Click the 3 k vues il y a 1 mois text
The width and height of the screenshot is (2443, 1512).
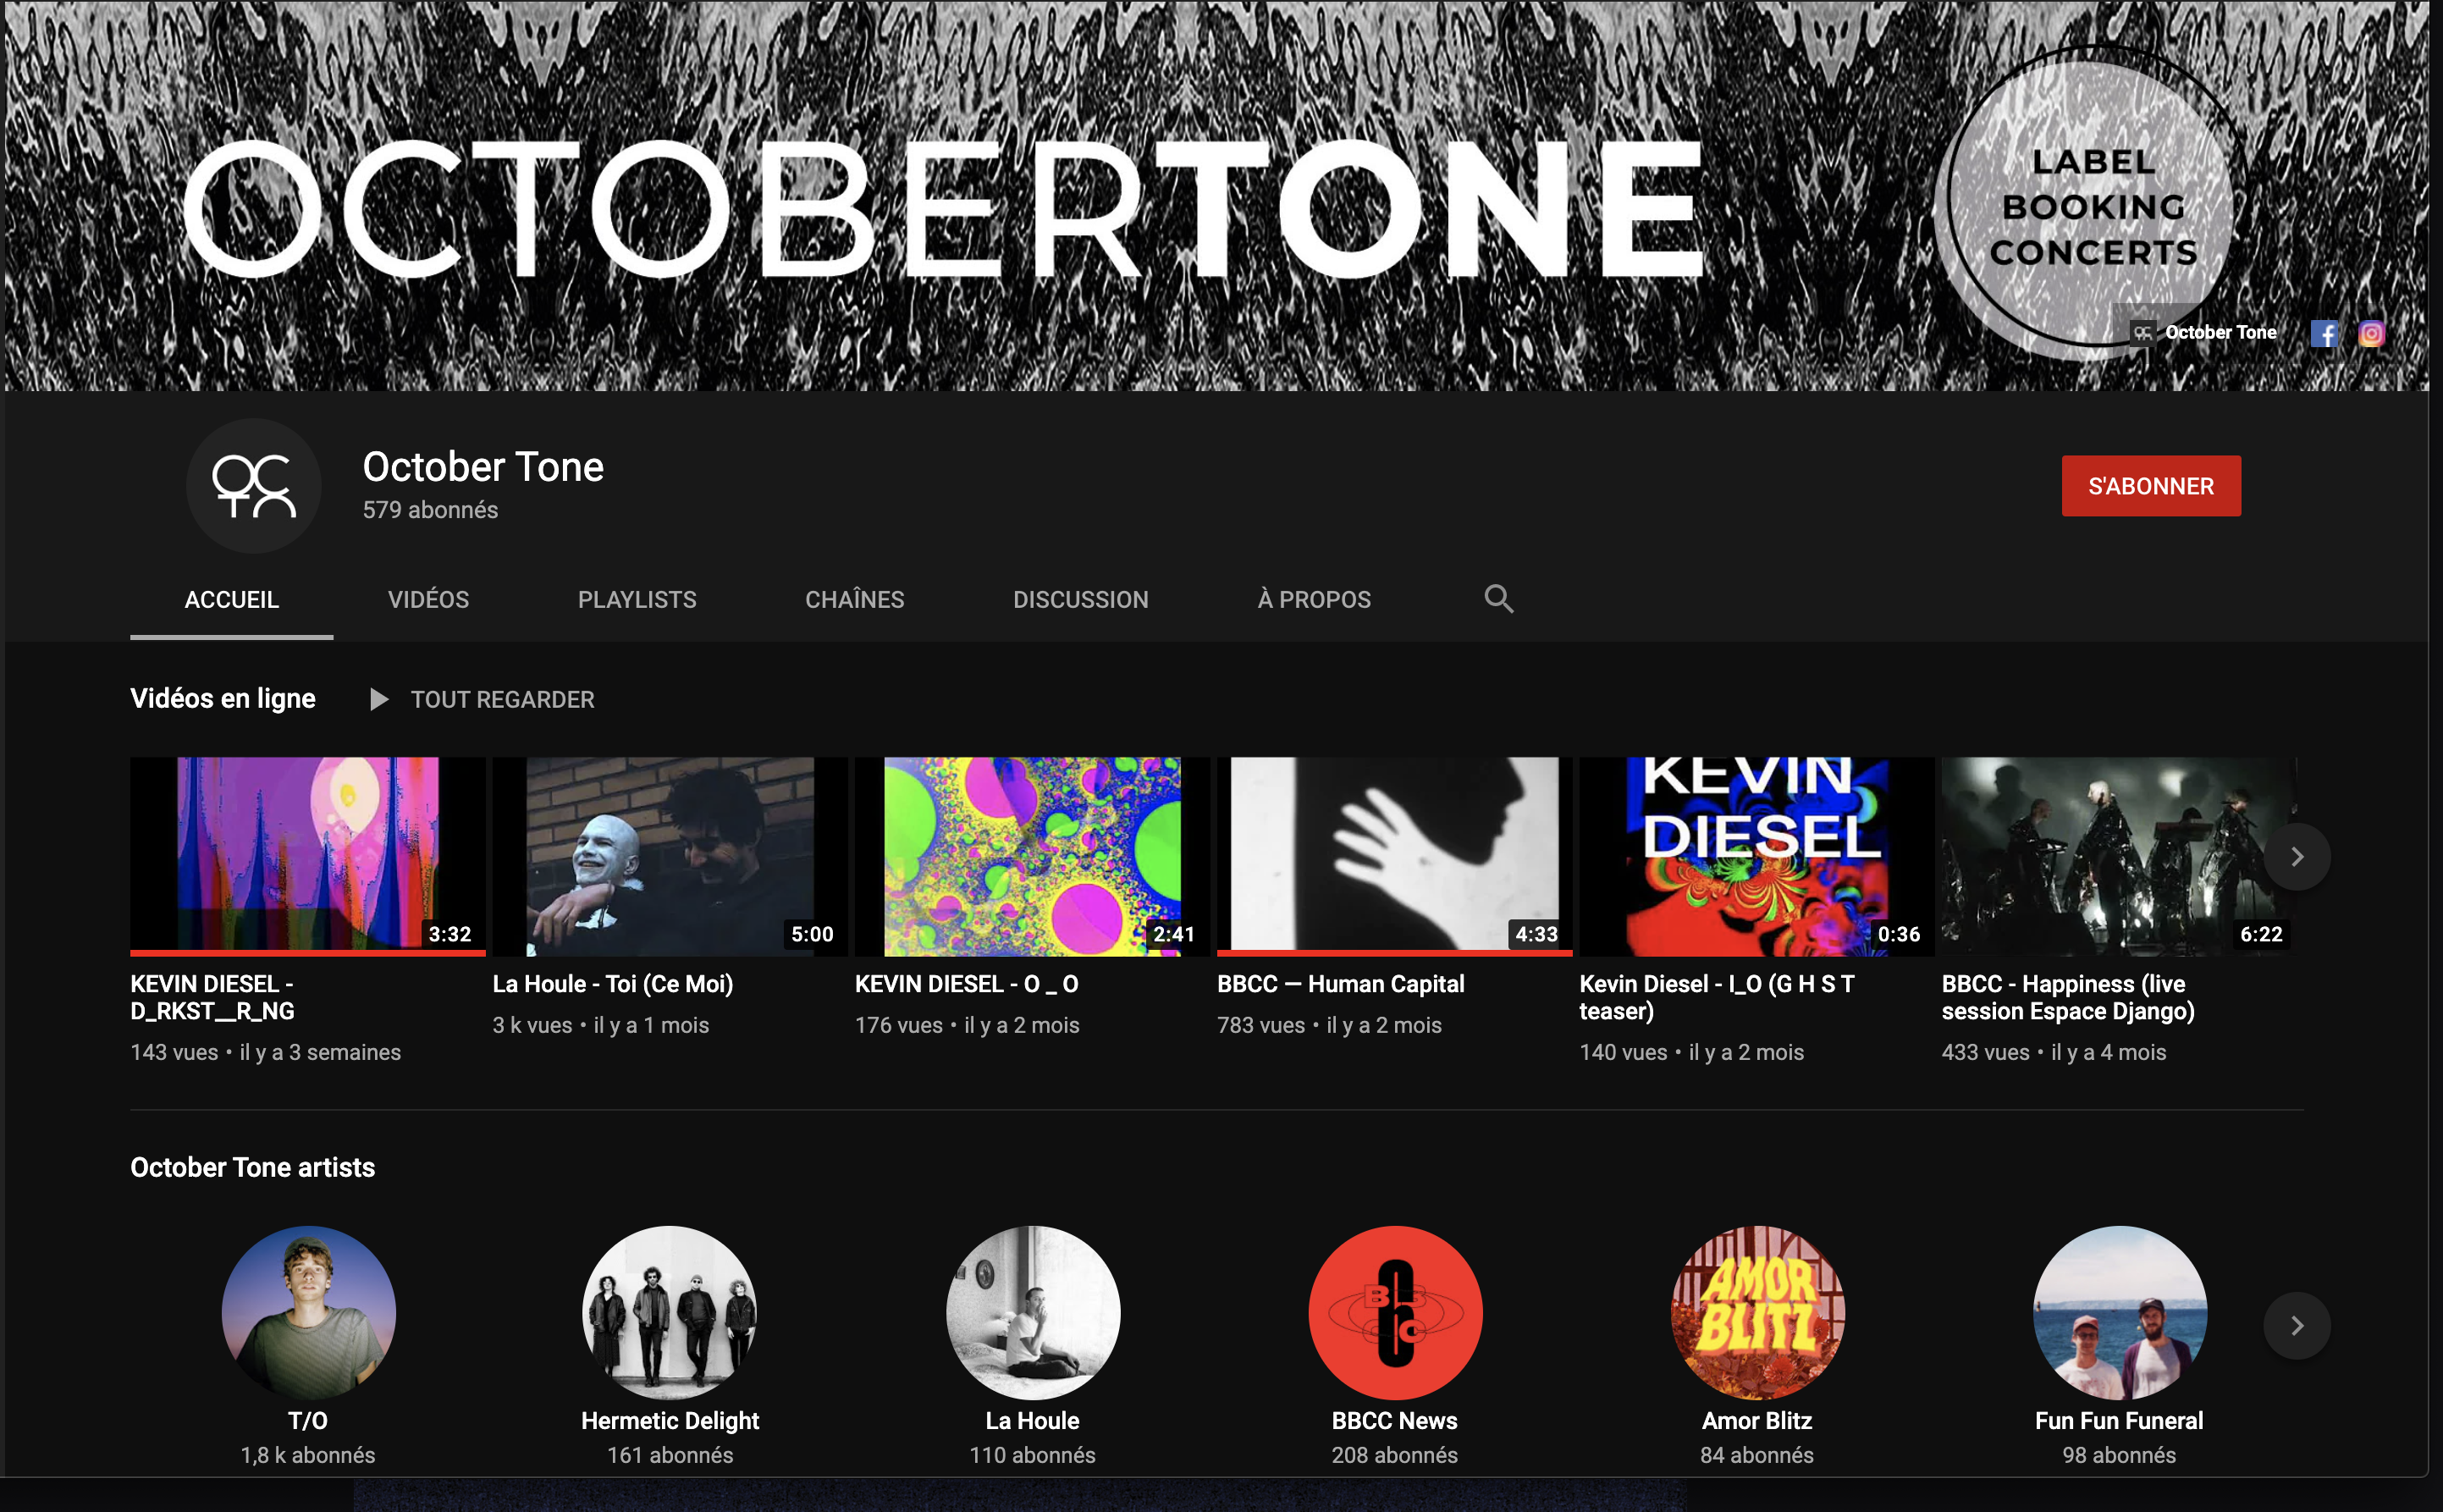[x=601, y=1025]
